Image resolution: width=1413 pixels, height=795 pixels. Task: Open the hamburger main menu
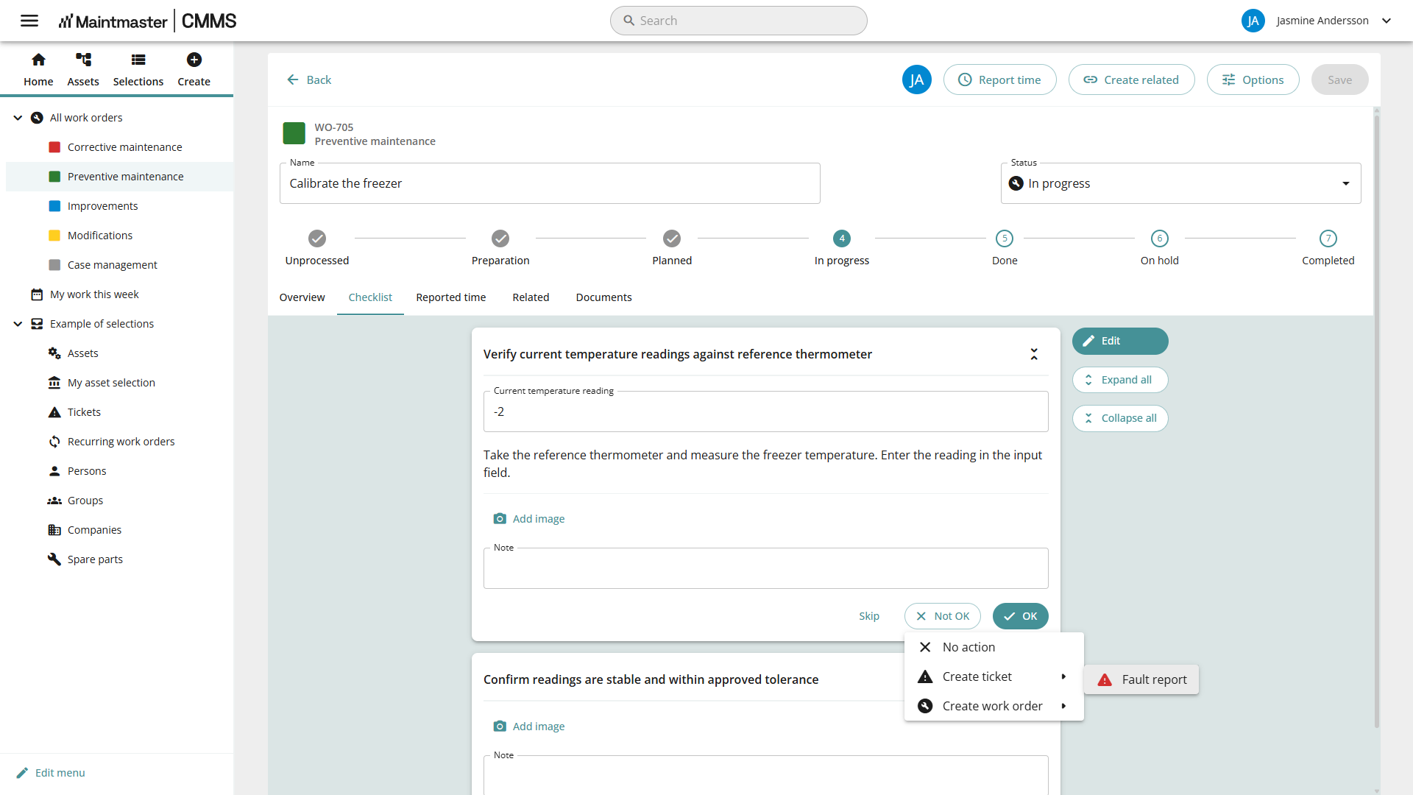[x=29, y=21]
